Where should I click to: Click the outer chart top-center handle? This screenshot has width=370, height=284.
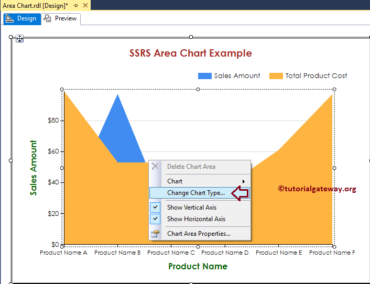191,37
